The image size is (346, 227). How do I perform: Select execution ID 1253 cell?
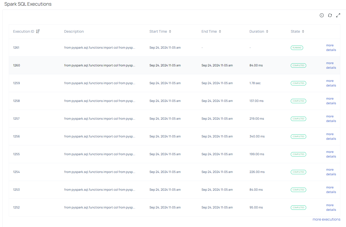[16, 190]
